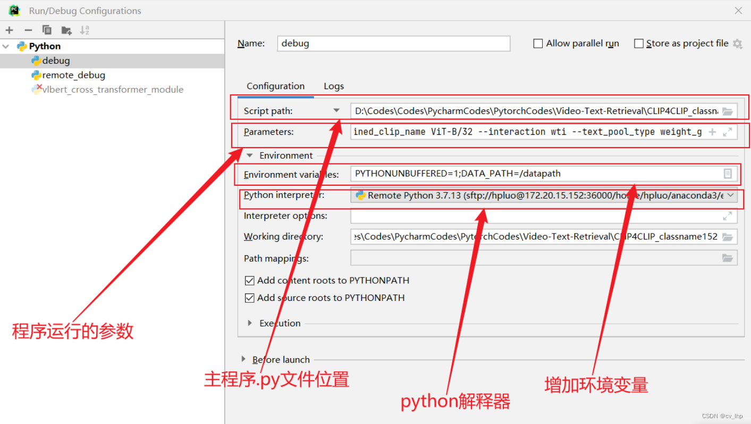This screenshot has height=424, width=751.
Task: Browse for working directory folder
Action: pos(727,237)
